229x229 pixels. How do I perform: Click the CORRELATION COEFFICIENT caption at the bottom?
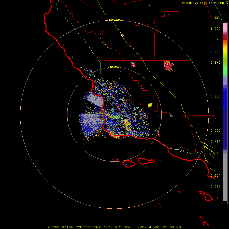coord(114,227)
